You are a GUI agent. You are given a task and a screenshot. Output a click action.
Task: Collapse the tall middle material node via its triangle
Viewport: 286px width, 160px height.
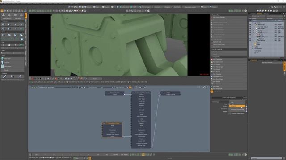[x=133, y=92]
